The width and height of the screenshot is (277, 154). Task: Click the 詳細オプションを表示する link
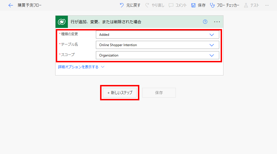[78, 67]
